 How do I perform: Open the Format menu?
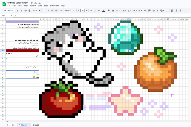click(x=33, y=6)
